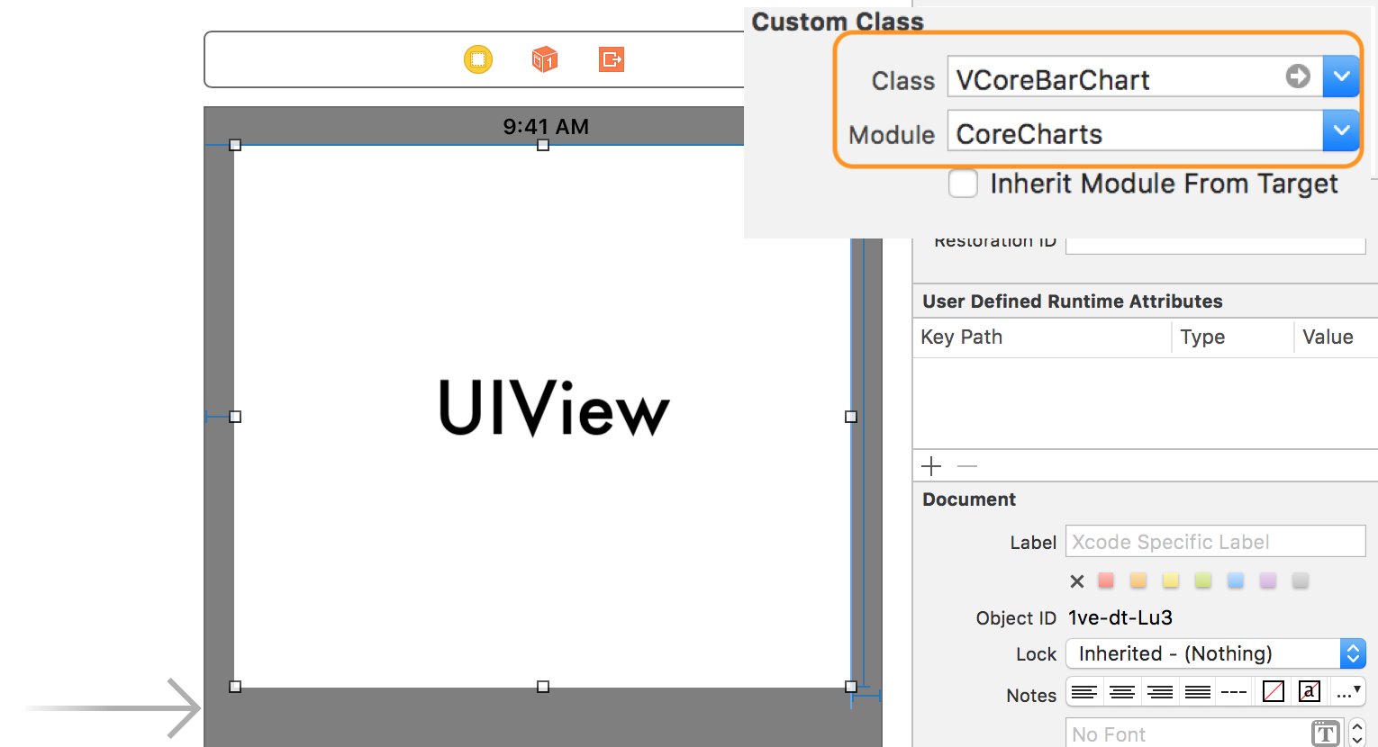Choose the orange label color
Image resolution: width=1378 pixels, height=747 pixels.
[x=1138, y=580]
